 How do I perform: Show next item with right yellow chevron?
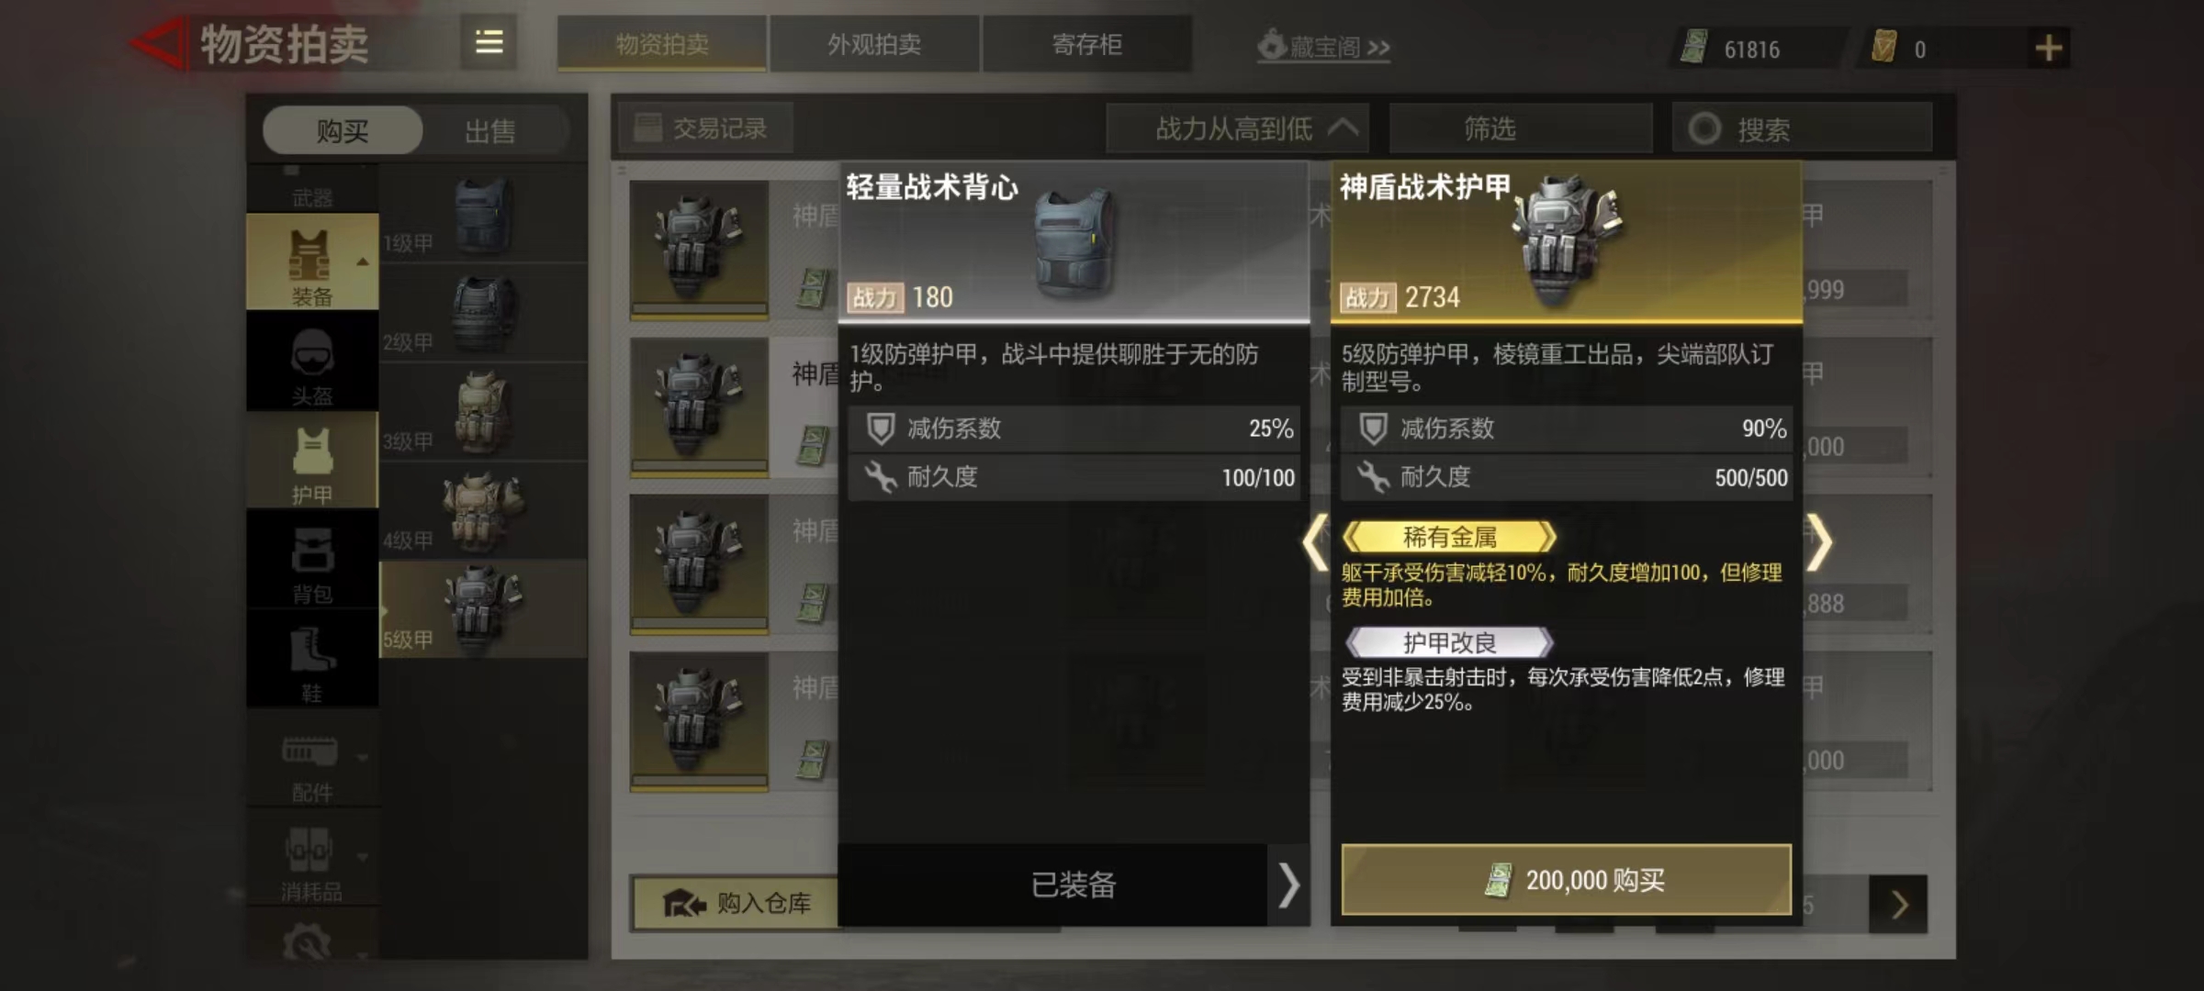[1819, 542]
